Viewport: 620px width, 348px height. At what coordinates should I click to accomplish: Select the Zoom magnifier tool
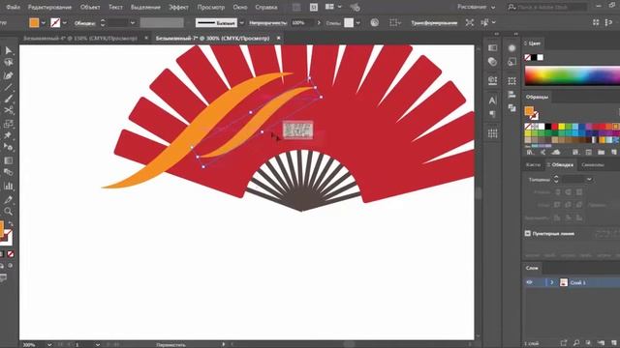point(8,211)
